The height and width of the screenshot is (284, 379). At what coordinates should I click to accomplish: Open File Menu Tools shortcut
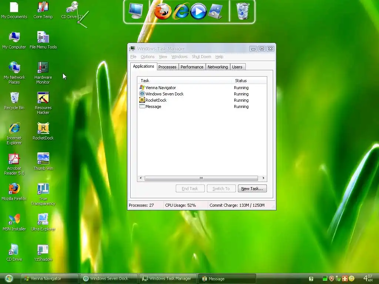pyautogui.click(x=43, y=41)
